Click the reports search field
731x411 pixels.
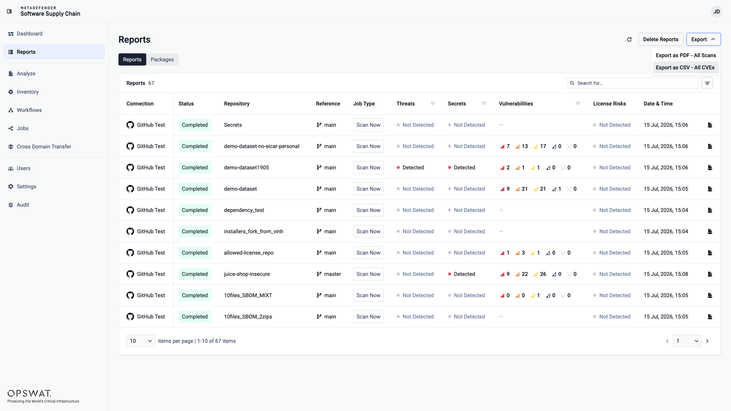point(632,83)
